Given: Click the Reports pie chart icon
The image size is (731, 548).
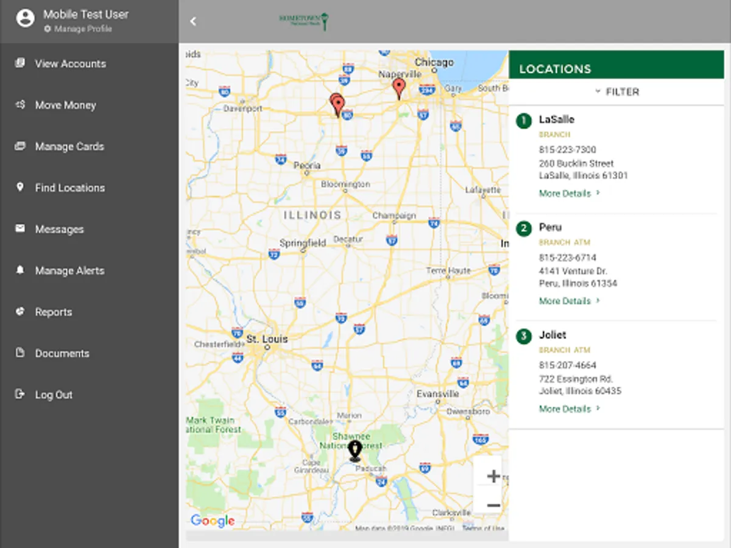Looking at the screenshot, I should (x=20, y=311).
